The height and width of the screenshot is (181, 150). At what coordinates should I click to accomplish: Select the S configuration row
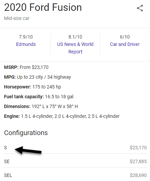(x=75, y=148)
